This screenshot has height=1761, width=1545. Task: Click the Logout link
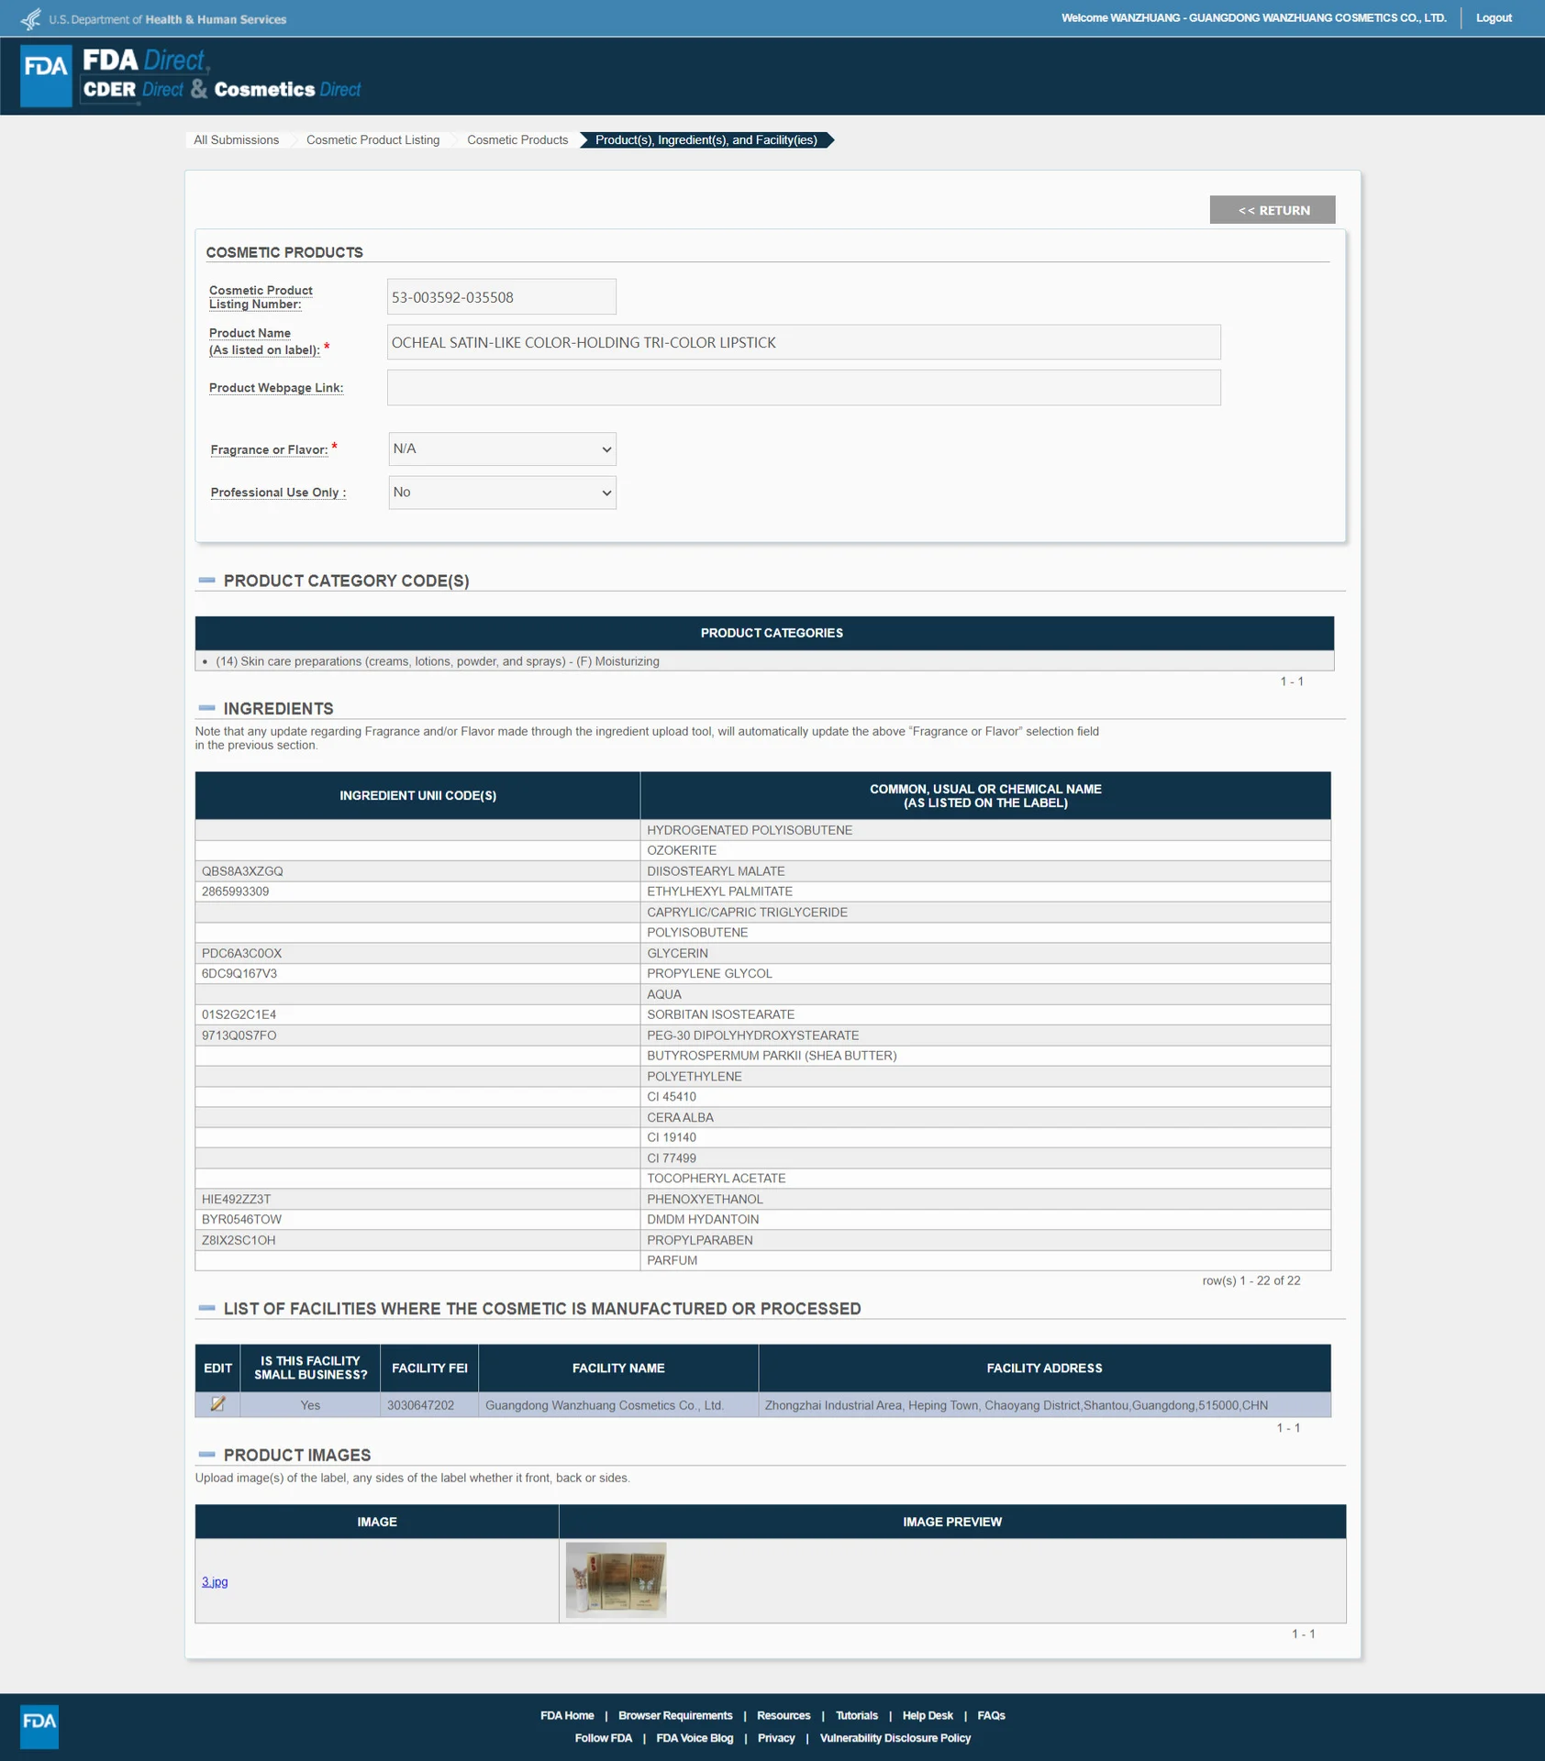coord(1494,18)
